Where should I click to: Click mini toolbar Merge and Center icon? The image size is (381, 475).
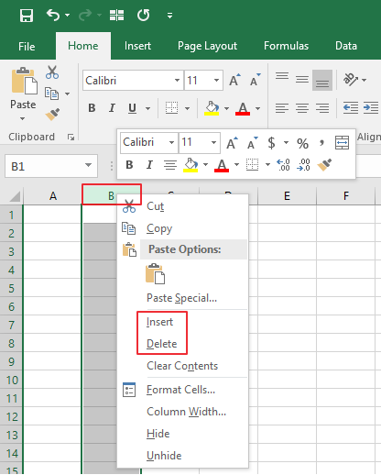[x=342, y=143]
